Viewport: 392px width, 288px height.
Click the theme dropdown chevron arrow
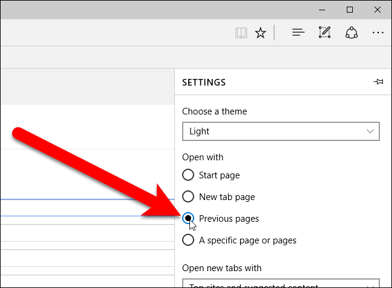coord(370,131)
